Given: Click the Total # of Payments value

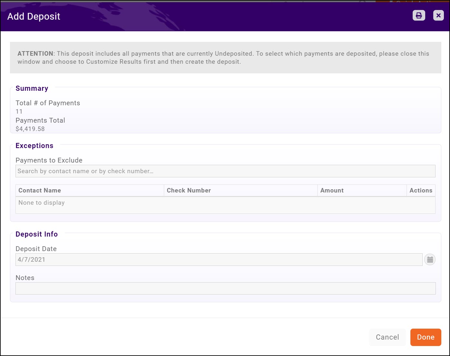Looking at the screenshot, I should (19, 111).
